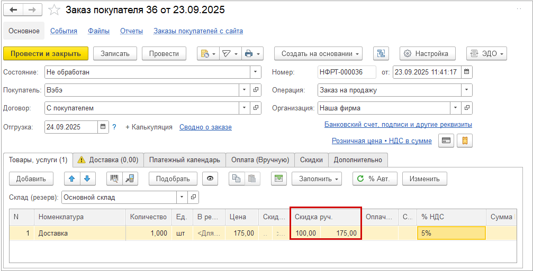Go back with the left arrow
Screen dimensions: 533x271
pos(14,10)
